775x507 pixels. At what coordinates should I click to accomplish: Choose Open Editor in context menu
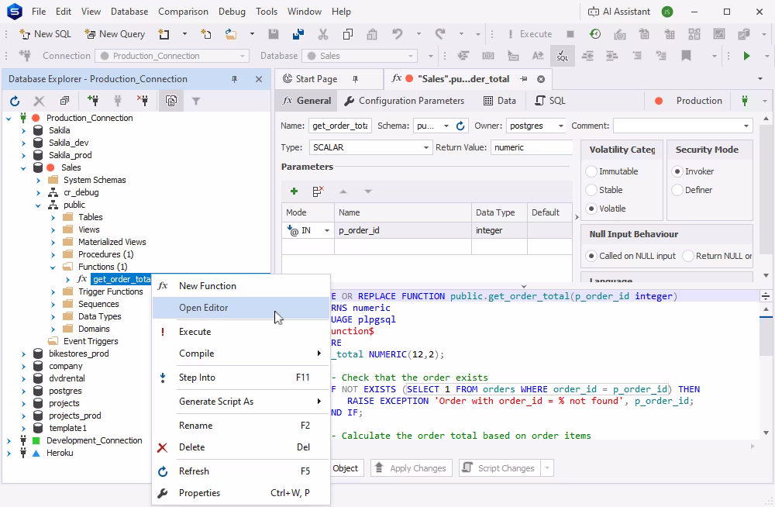click(x=241, y=308)
